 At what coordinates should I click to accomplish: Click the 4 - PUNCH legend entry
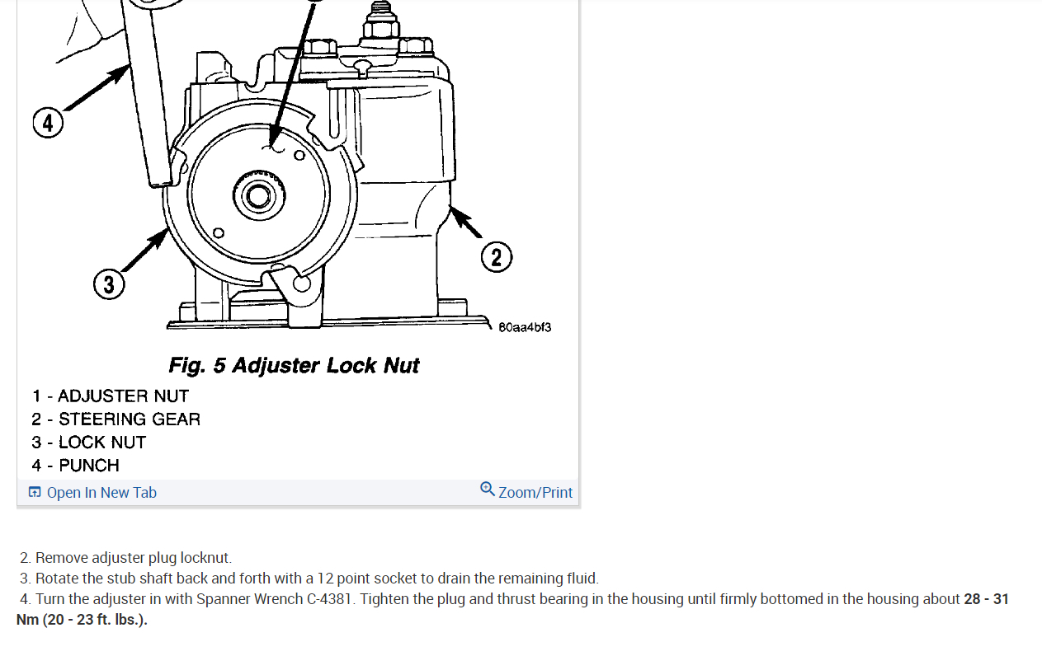pos(76,466)
